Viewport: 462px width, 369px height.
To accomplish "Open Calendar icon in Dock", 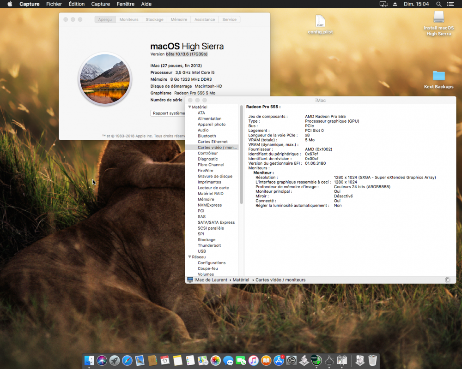I will (165, 360).
